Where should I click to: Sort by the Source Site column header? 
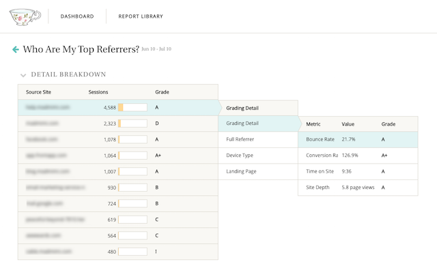(x=38, y=92)
